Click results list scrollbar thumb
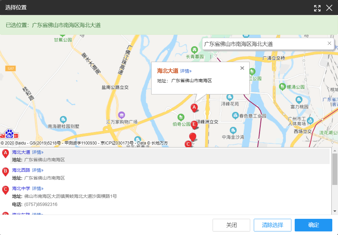Screen dimensions: 338x235 pyautogui.click(x=335, y=169)
